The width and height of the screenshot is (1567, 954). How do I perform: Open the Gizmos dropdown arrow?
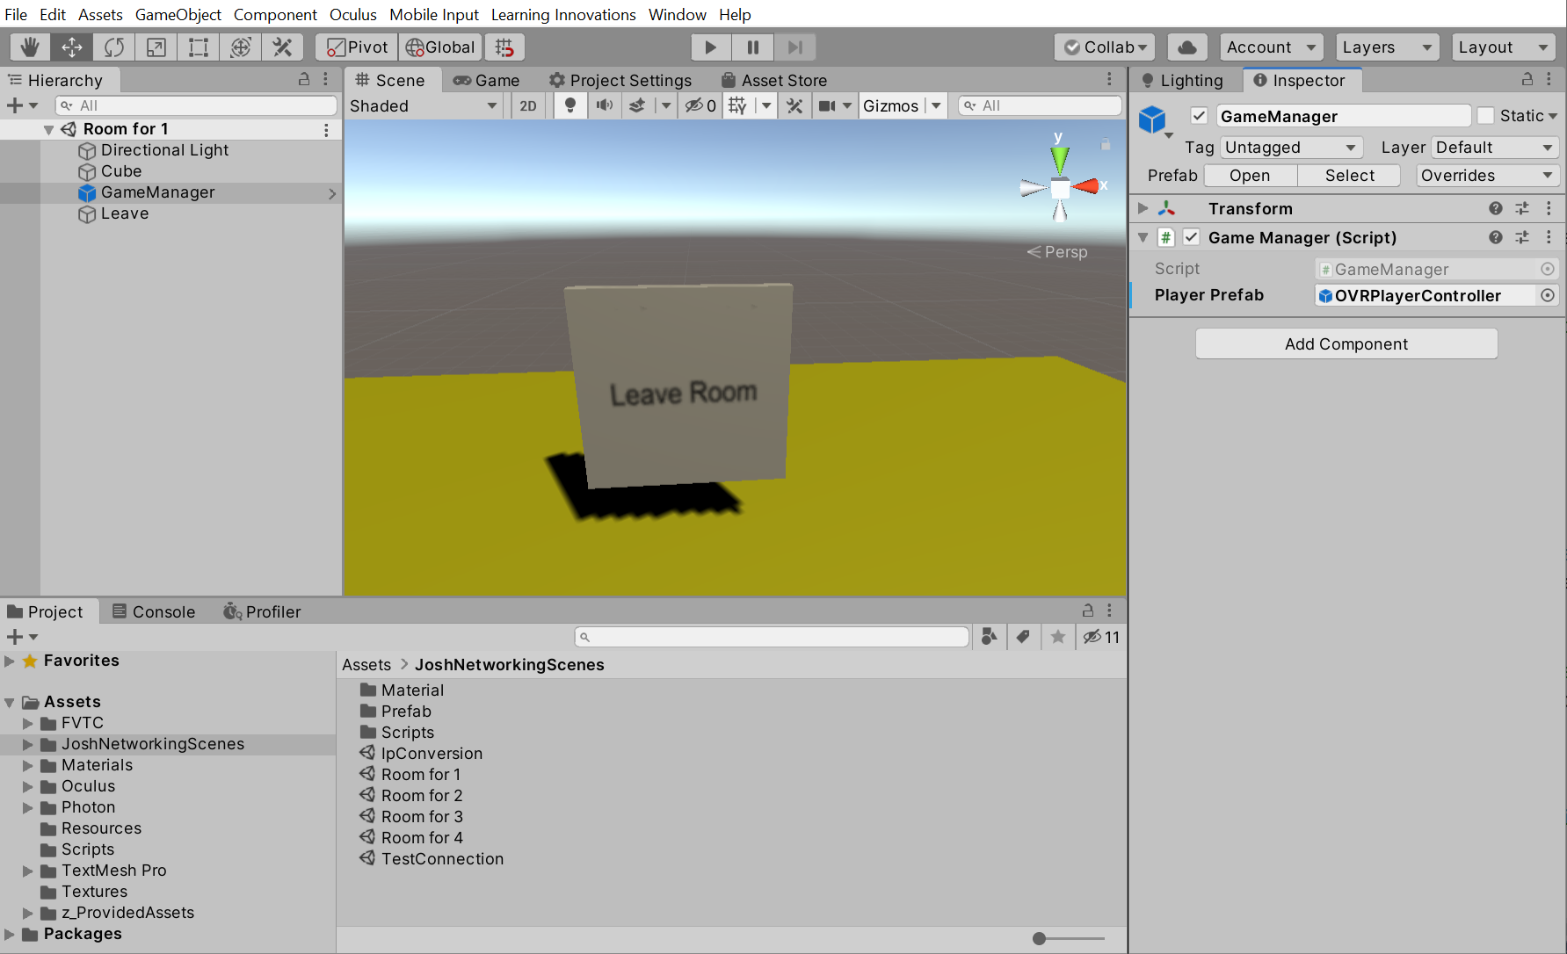[x=937, y=105]
